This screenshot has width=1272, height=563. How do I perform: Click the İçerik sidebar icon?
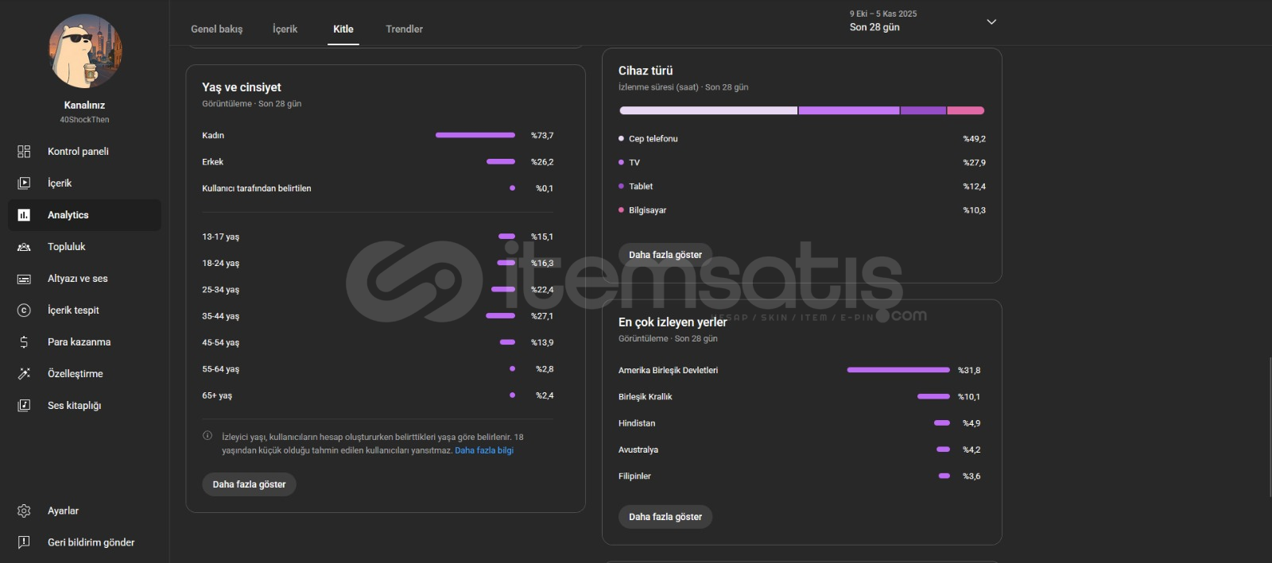(x=24, y=183)
